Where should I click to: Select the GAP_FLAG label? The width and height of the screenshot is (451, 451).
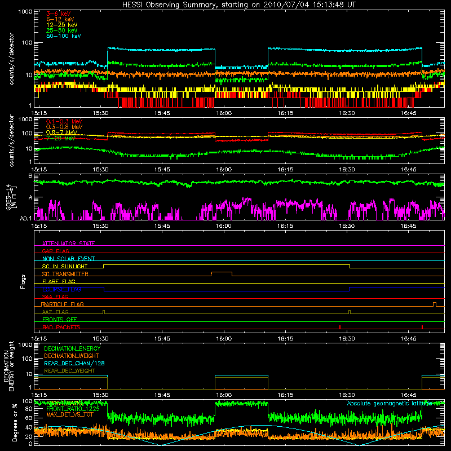click(x=55, y=251)
